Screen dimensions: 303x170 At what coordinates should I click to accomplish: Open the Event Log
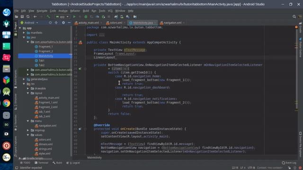(x=289, y=163)
